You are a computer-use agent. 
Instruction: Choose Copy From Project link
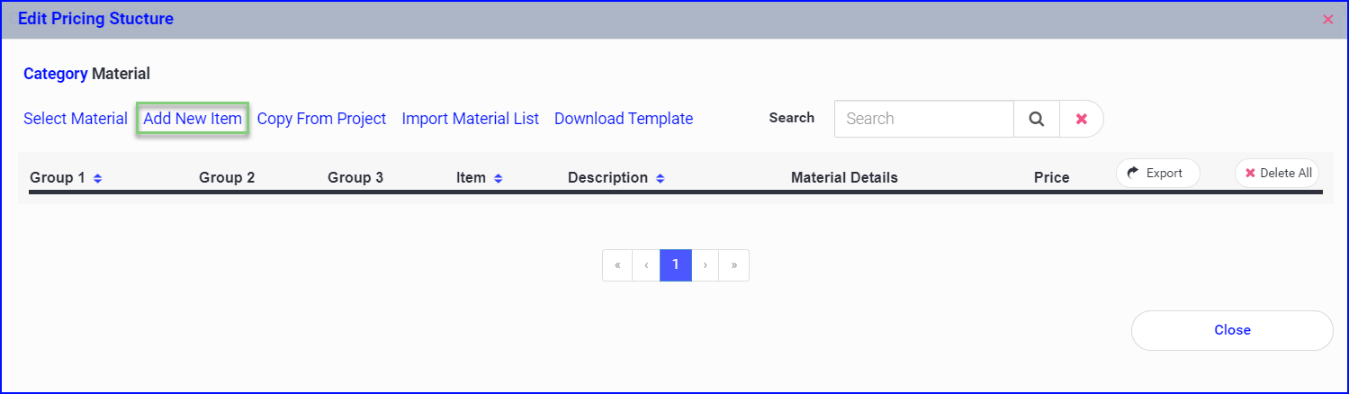pyautogui.click(x=321, y=119)
